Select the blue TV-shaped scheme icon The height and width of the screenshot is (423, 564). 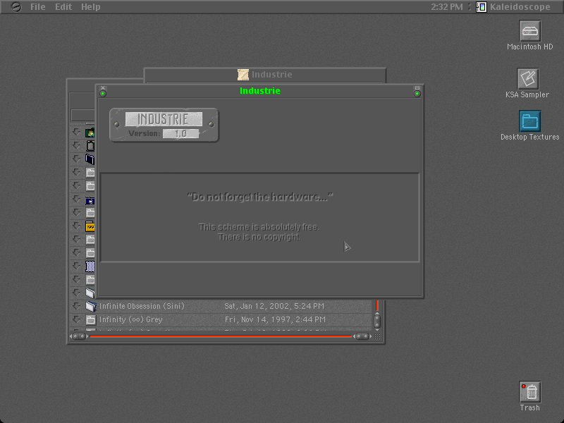(90, 200)
